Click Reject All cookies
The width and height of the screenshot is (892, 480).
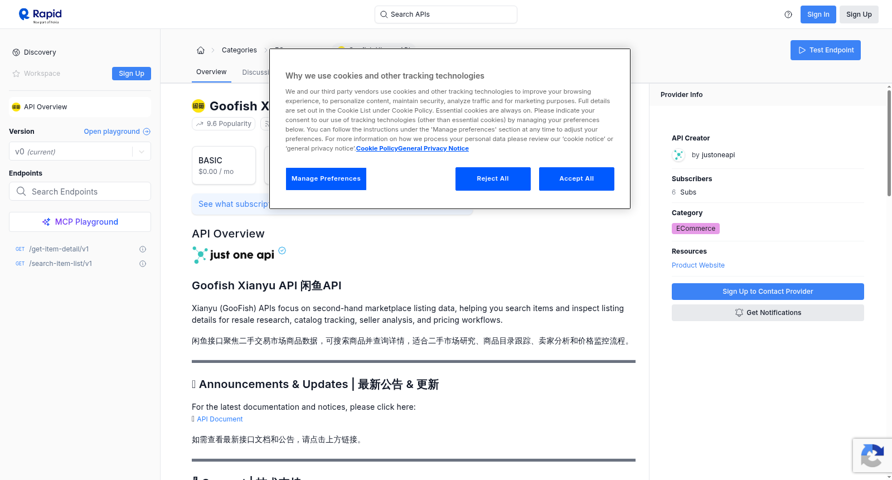tap(493, 179)
